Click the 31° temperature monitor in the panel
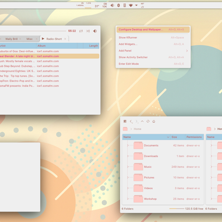Viewport: 222px width, 222px height. click(97, 6)
